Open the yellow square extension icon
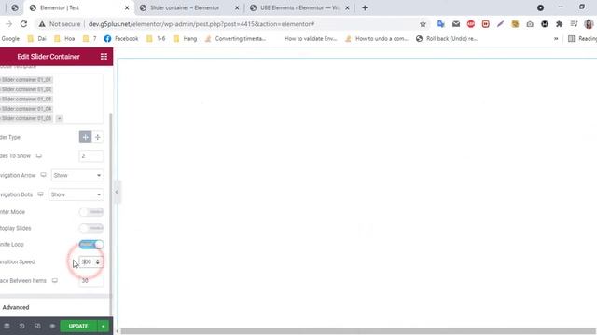This screenshot has width=597, height=335. tap(515, 24)
